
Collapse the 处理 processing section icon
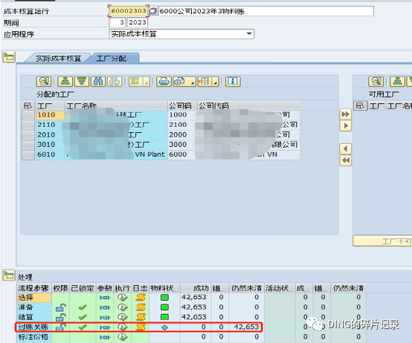coord(9,275)
